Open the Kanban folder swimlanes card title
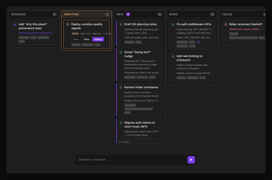Screen dimensions: 272x180 (x=141, y=87)
